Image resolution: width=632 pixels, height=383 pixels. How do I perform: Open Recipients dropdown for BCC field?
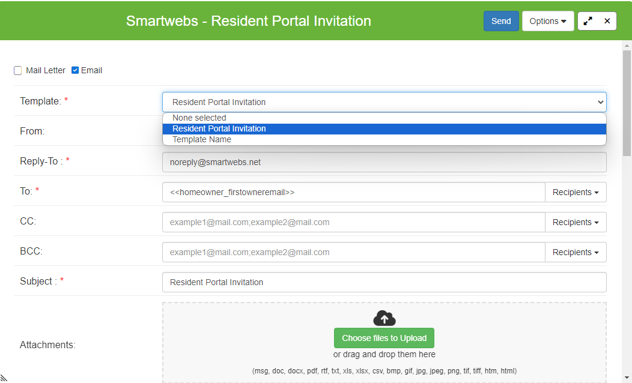[575, 252]
